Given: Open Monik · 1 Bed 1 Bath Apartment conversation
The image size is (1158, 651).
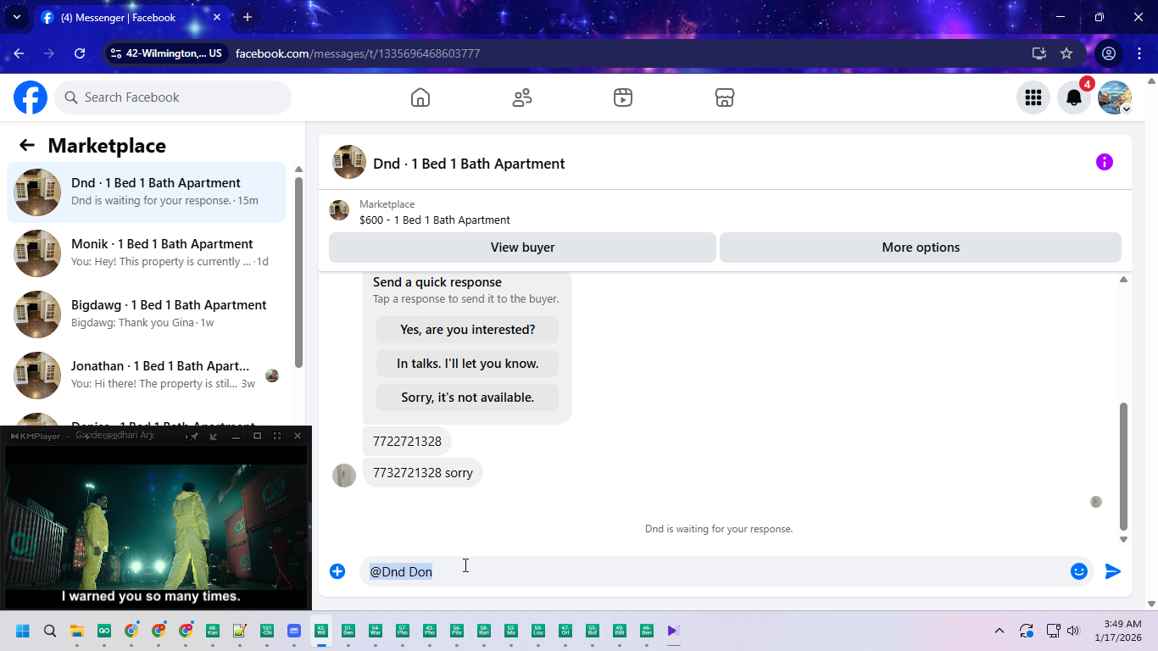Looking at the screenshot, I should coord(146,253).
